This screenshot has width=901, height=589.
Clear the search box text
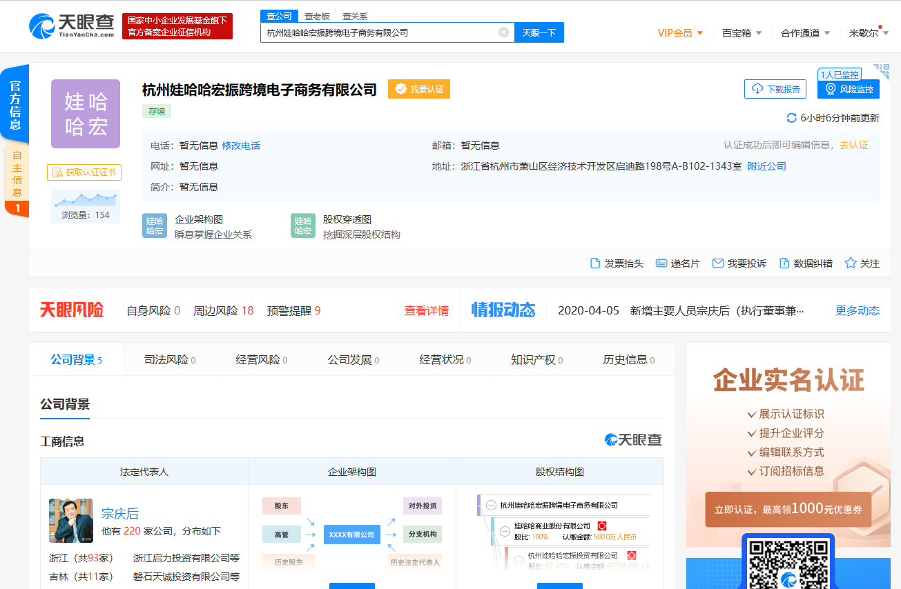point(504,32)
